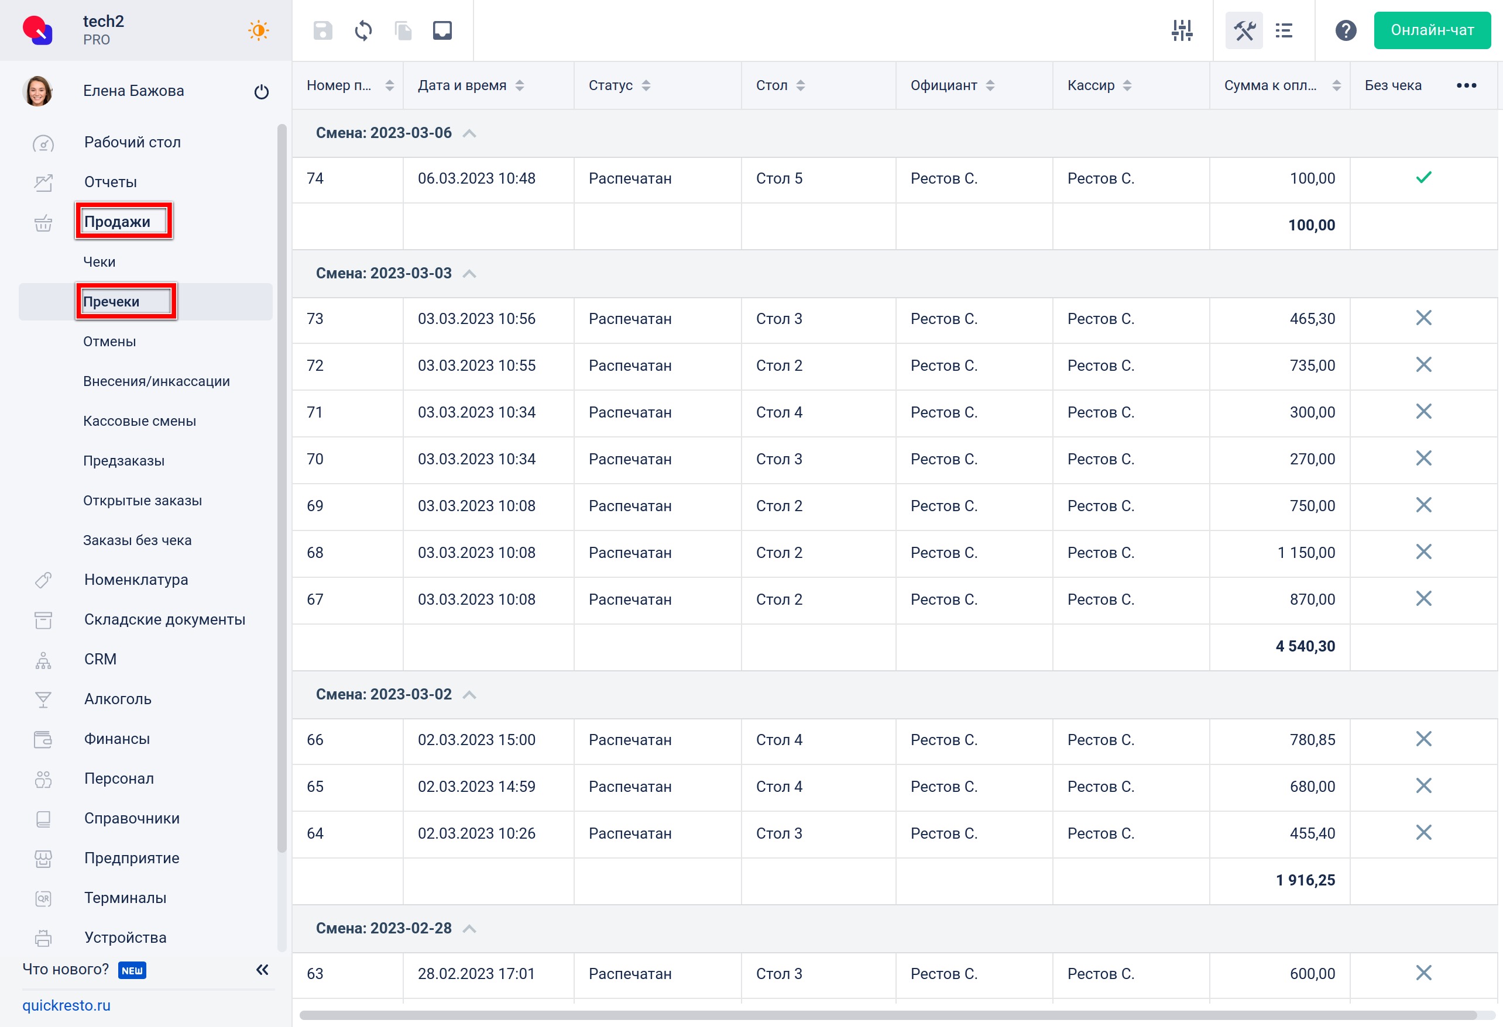Click the cross mark in row 64

(1424, 832)
